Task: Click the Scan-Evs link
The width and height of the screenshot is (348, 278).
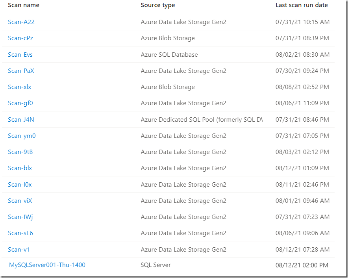Action: tap(20, 55)
